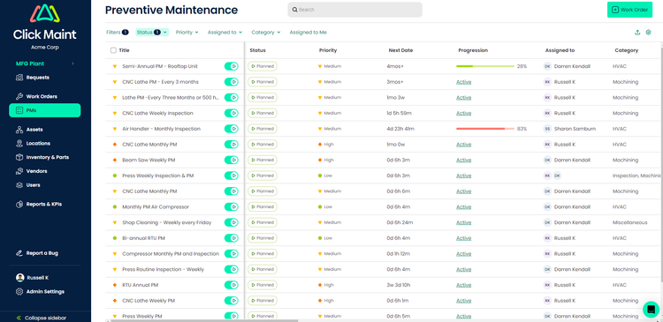Click Active link for Shop Cleaning row
663x322 pixels.
tap(463, 222)
